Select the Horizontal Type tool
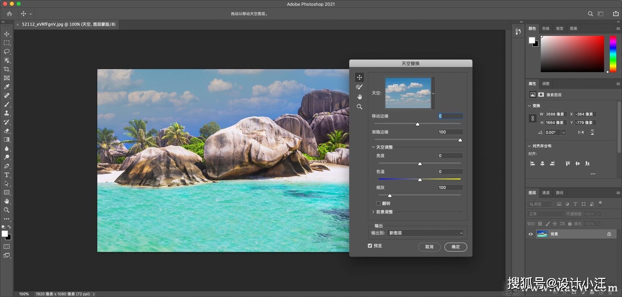Screen dimensions: 622x297 (6, 175)
